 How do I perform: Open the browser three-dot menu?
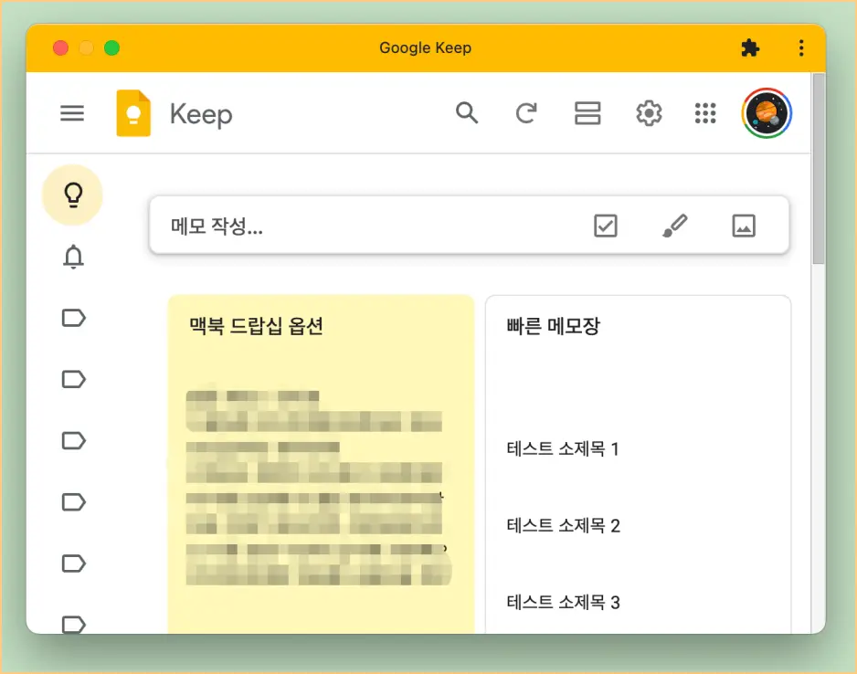[801, 47]
